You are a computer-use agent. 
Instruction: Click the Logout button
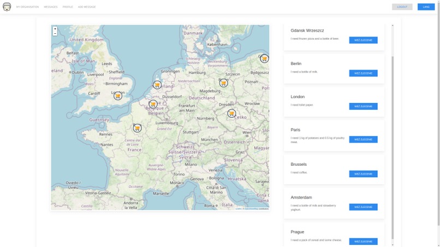point(402,7)
